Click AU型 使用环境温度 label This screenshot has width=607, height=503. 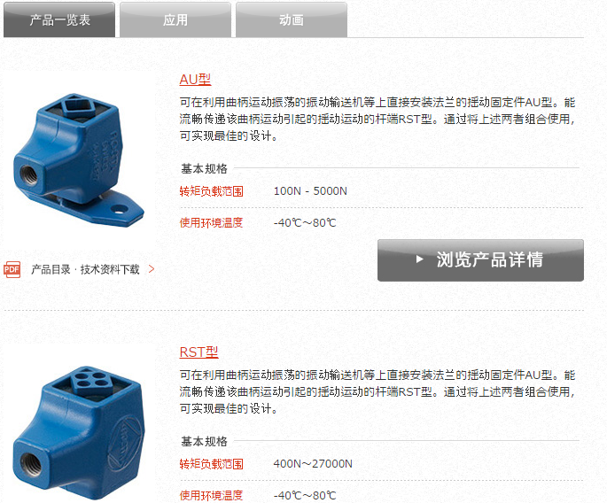(212, 223)
